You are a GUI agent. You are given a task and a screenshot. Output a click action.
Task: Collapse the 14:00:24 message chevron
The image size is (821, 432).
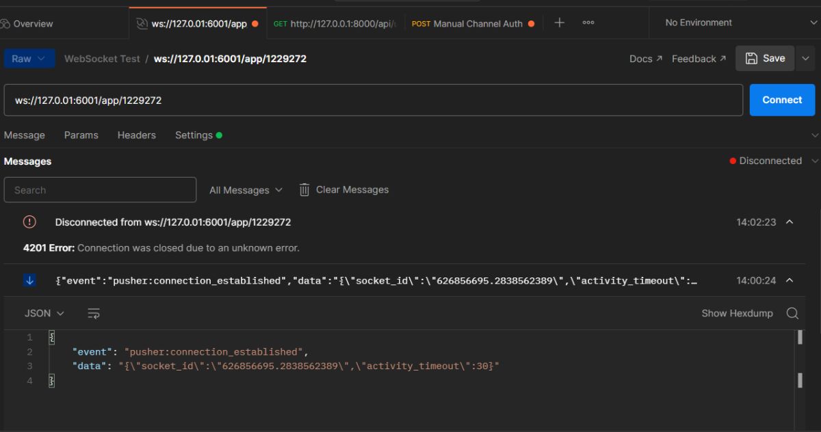(x=790, y=280)
